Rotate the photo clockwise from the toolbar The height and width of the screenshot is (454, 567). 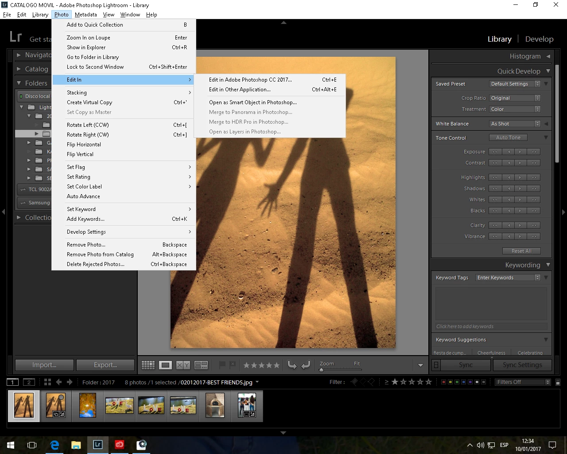306,365
